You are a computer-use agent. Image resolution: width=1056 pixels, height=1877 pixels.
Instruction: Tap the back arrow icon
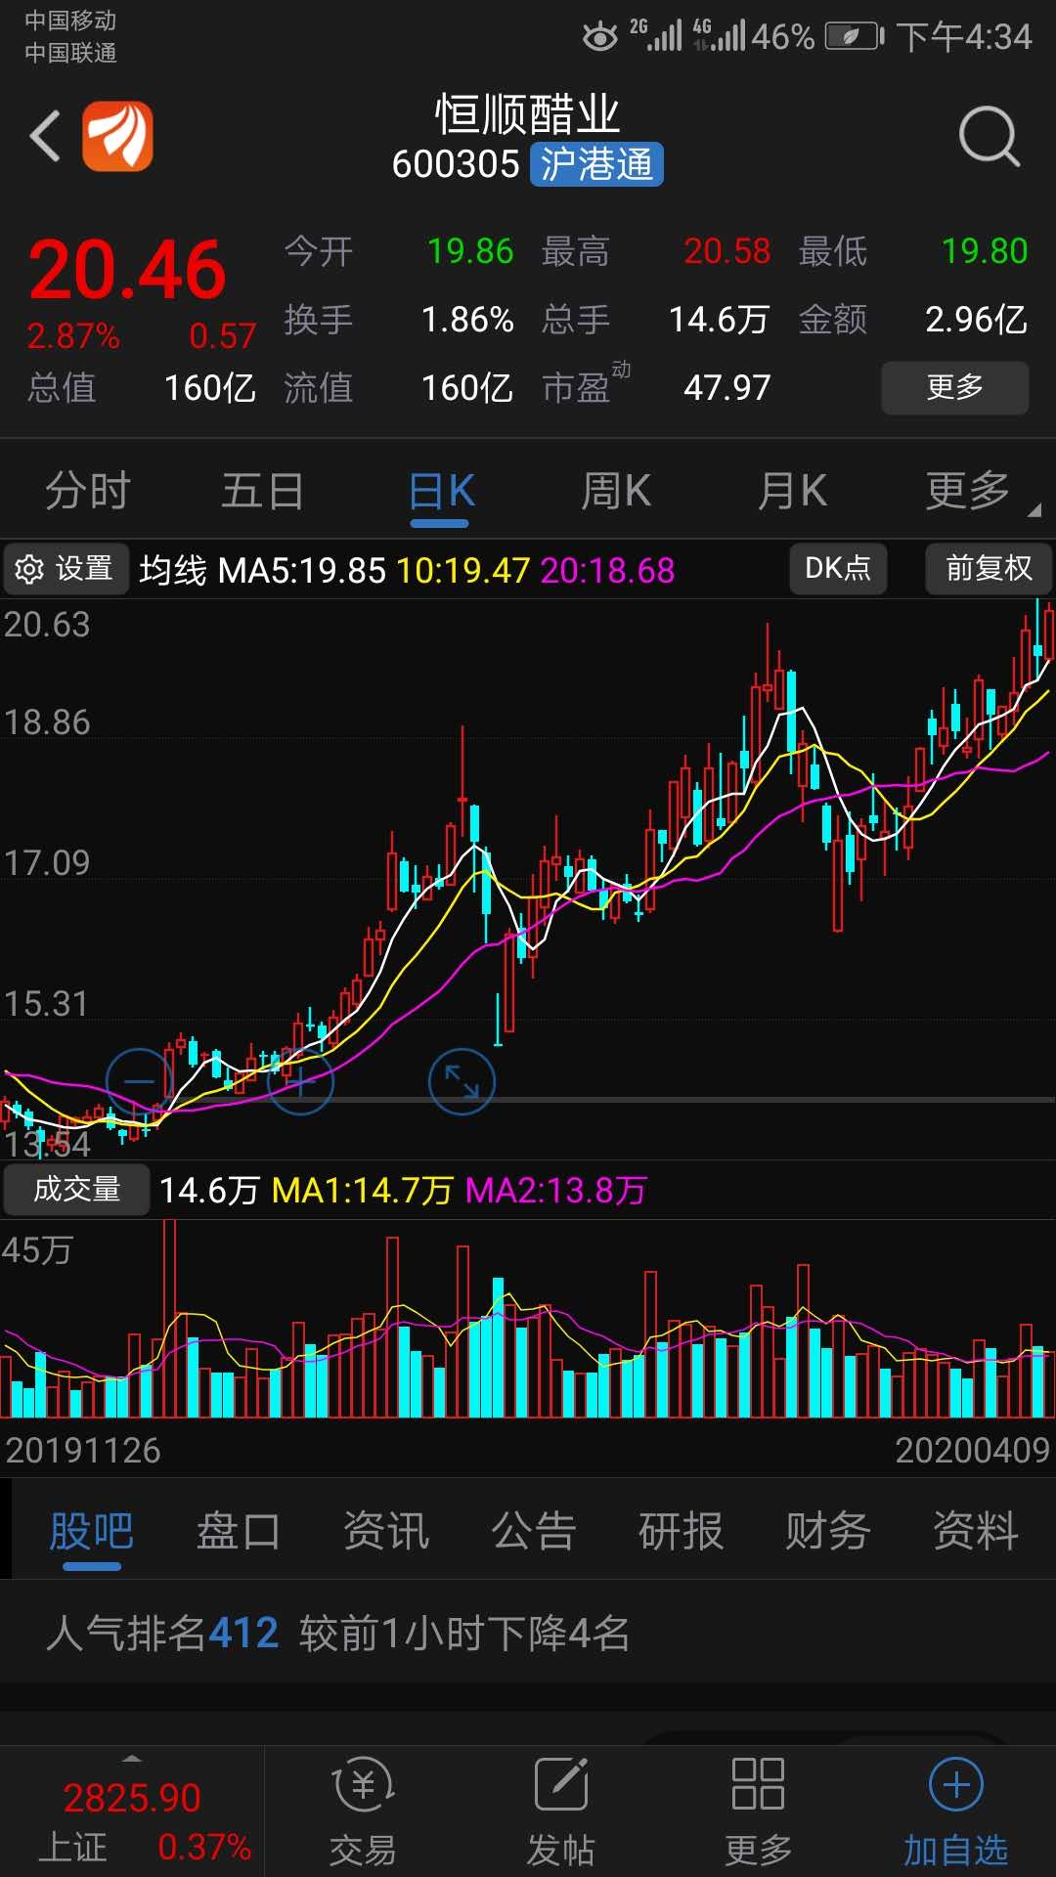pos(46,136)
